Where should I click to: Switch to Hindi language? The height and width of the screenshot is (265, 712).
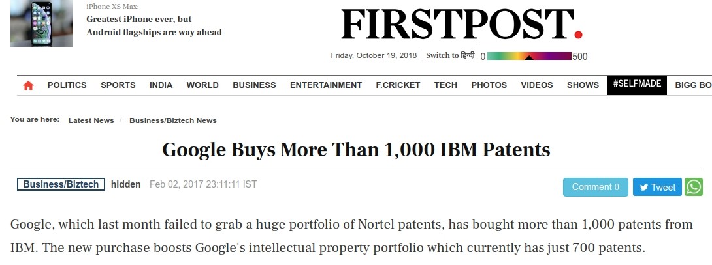(450, 55)
